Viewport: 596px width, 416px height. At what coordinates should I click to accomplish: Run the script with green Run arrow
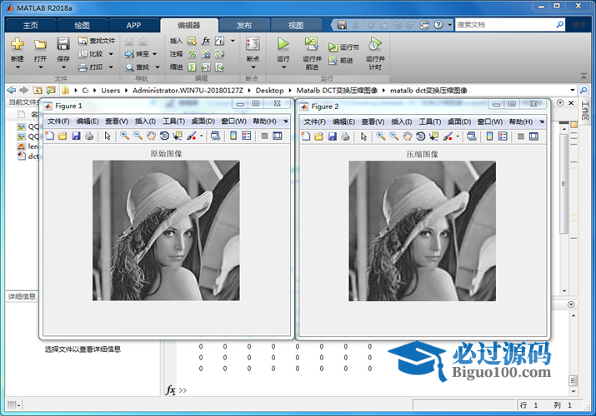pyautogui.click(x=283, y=44)
